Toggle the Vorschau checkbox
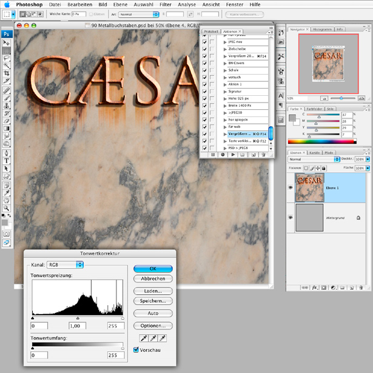 [x=136, y=349]
